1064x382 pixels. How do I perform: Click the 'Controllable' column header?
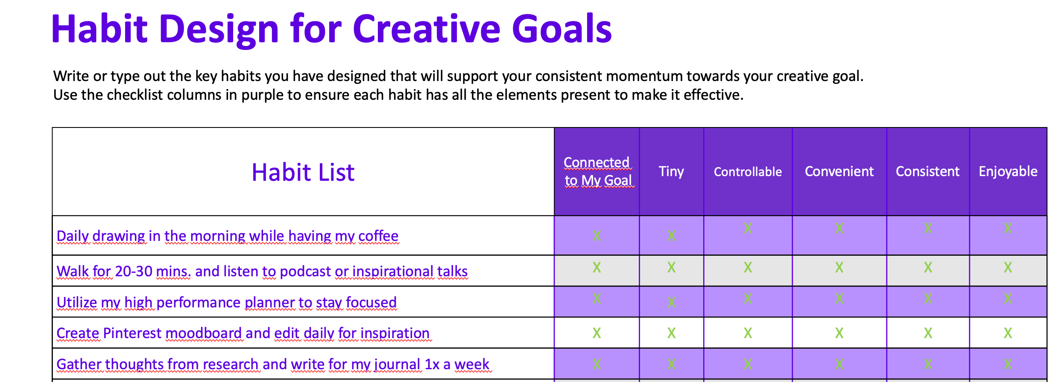748,172
